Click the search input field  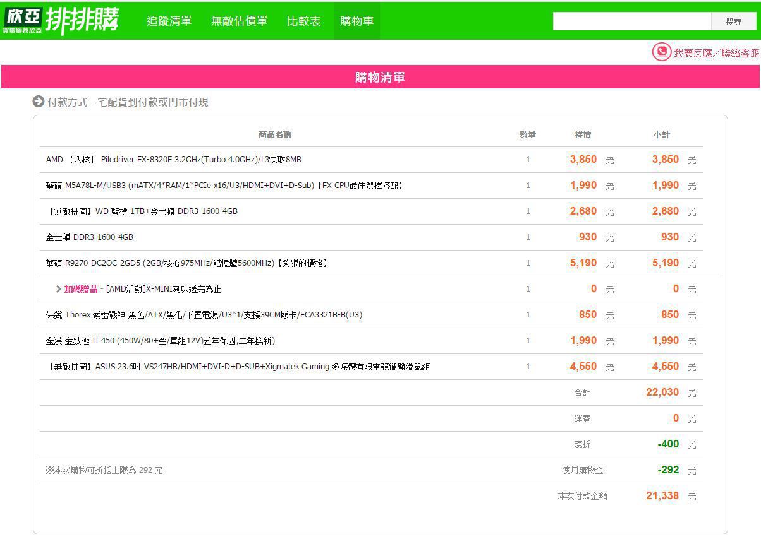[x=632, y=21]
